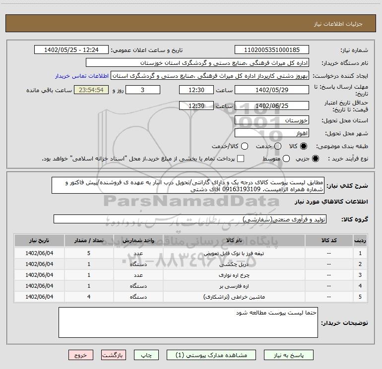Click the ردیف column header
382x369 pixels.
coord(360,240)
